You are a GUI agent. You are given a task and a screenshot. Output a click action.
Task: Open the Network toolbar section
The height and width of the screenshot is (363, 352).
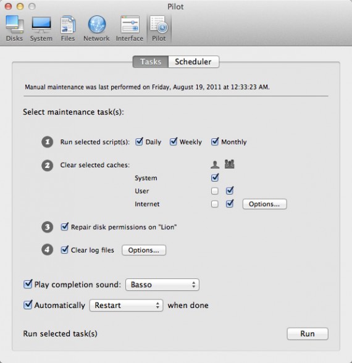point(96,28)
